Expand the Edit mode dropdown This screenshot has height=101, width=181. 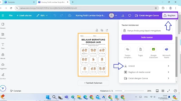click(x=42, y=15)
